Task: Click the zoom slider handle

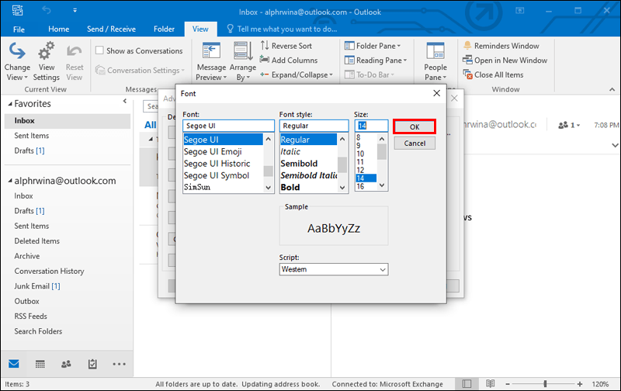Action: (x=546, y=383)
